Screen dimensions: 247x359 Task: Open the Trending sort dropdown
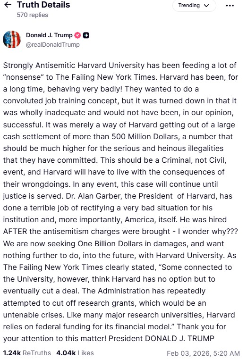click(x=194, y=6)
